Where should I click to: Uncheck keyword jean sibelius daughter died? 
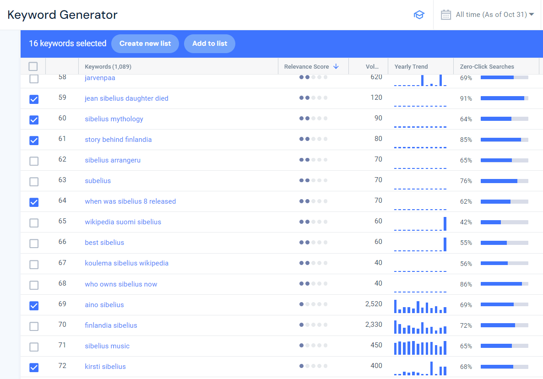[x=33, y=99]
